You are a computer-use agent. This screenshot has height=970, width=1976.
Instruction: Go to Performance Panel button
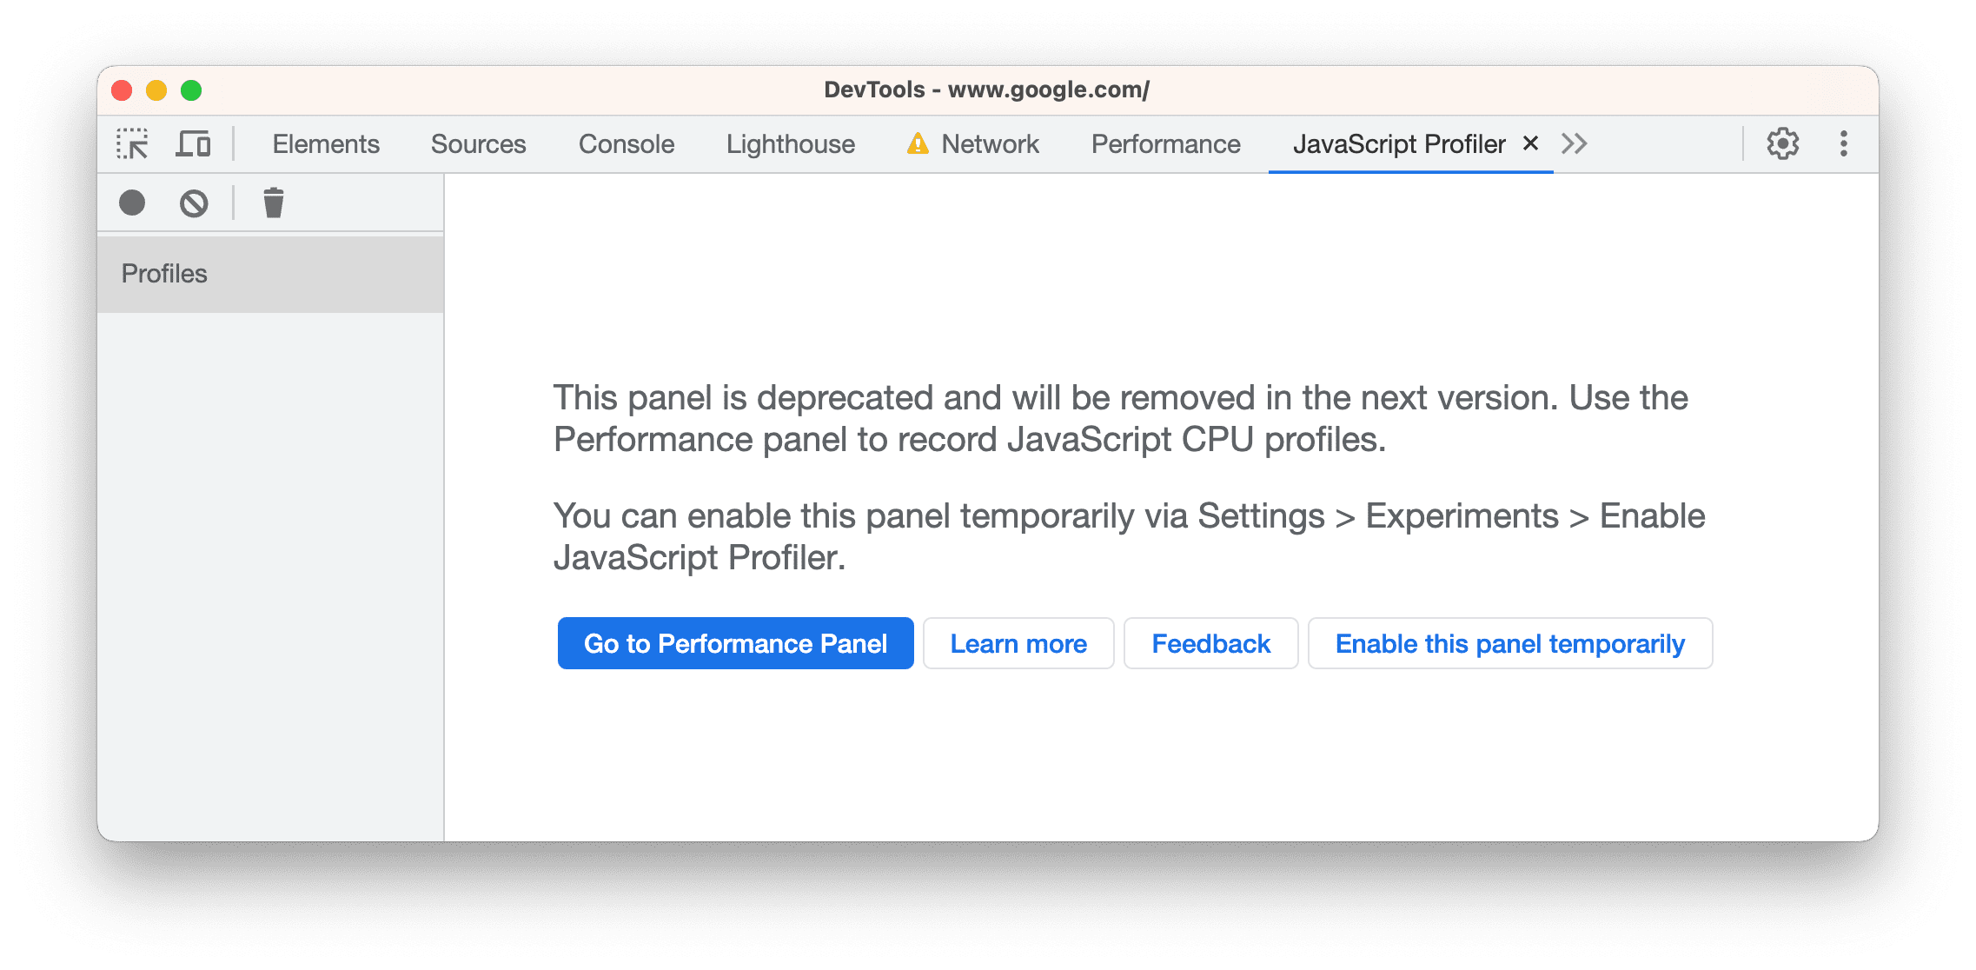click(733, 642)
